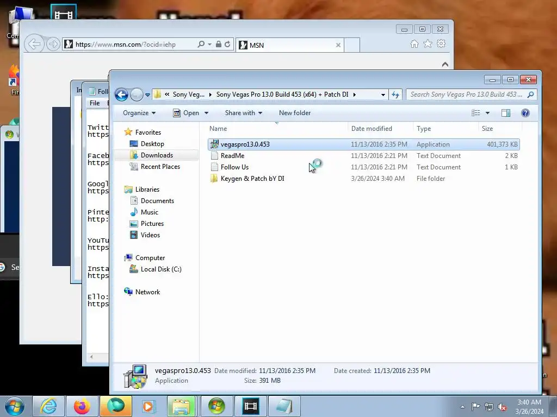Open Windows Media Player taskbar icon
This screenshot has height=417, width=557.
click(148, 406)
